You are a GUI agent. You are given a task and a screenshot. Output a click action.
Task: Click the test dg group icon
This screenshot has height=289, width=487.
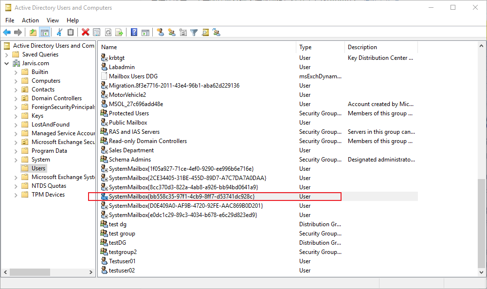(104, 224)
